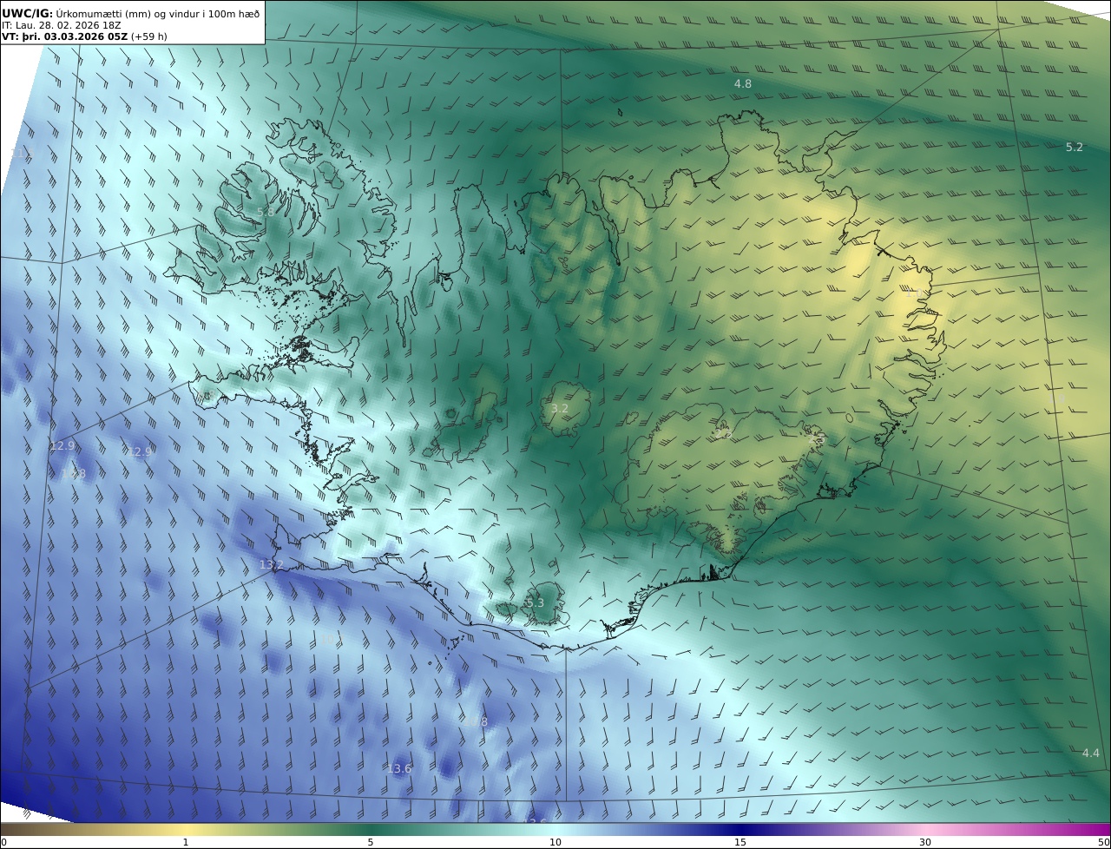Click the 'IT: Lau. 28. 02. 2026 18Z' line

point(61,25)
